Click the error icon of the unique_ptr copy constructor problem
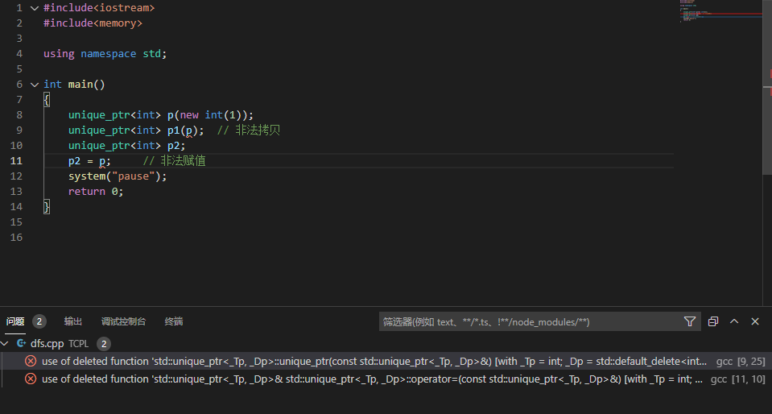 [31, 362]
